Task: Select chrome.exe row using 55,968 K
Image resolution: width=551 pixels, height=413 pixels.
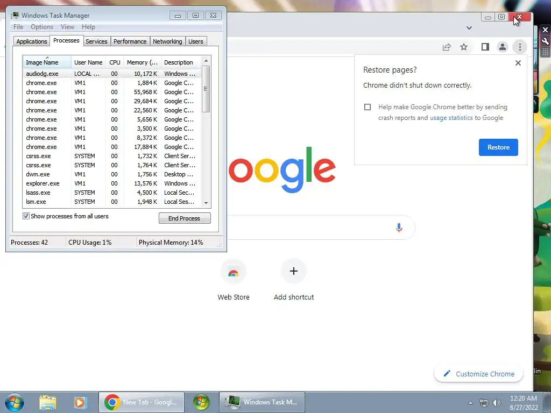Action: [x=112, y=92]
